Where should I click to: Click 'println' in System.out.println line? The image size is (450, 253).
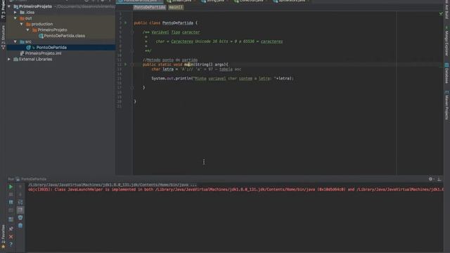tap(183, 78)
